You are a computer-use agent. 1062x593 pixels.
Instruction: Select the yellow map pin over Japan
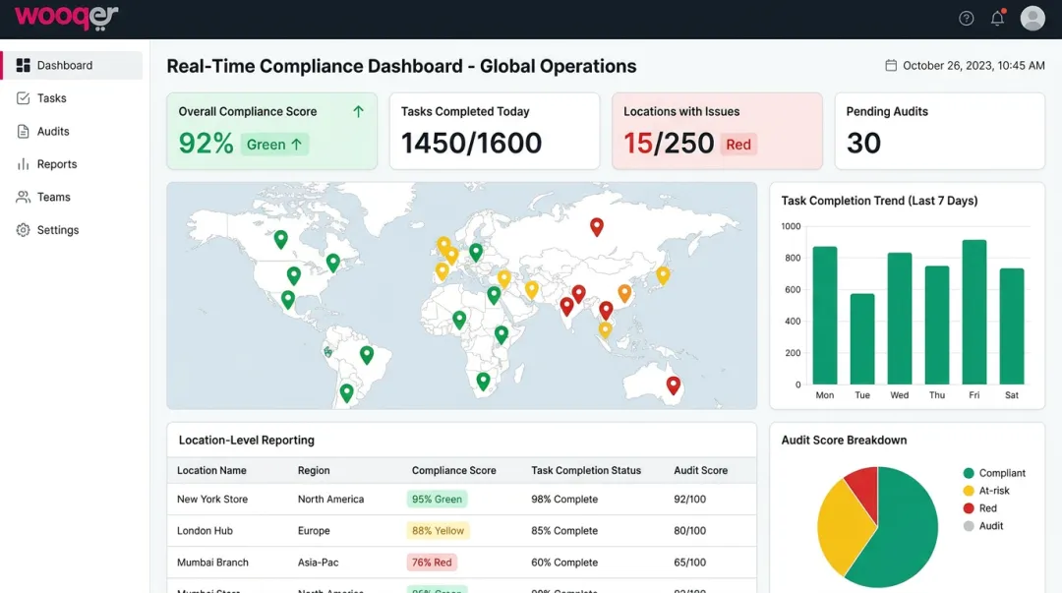663,275
